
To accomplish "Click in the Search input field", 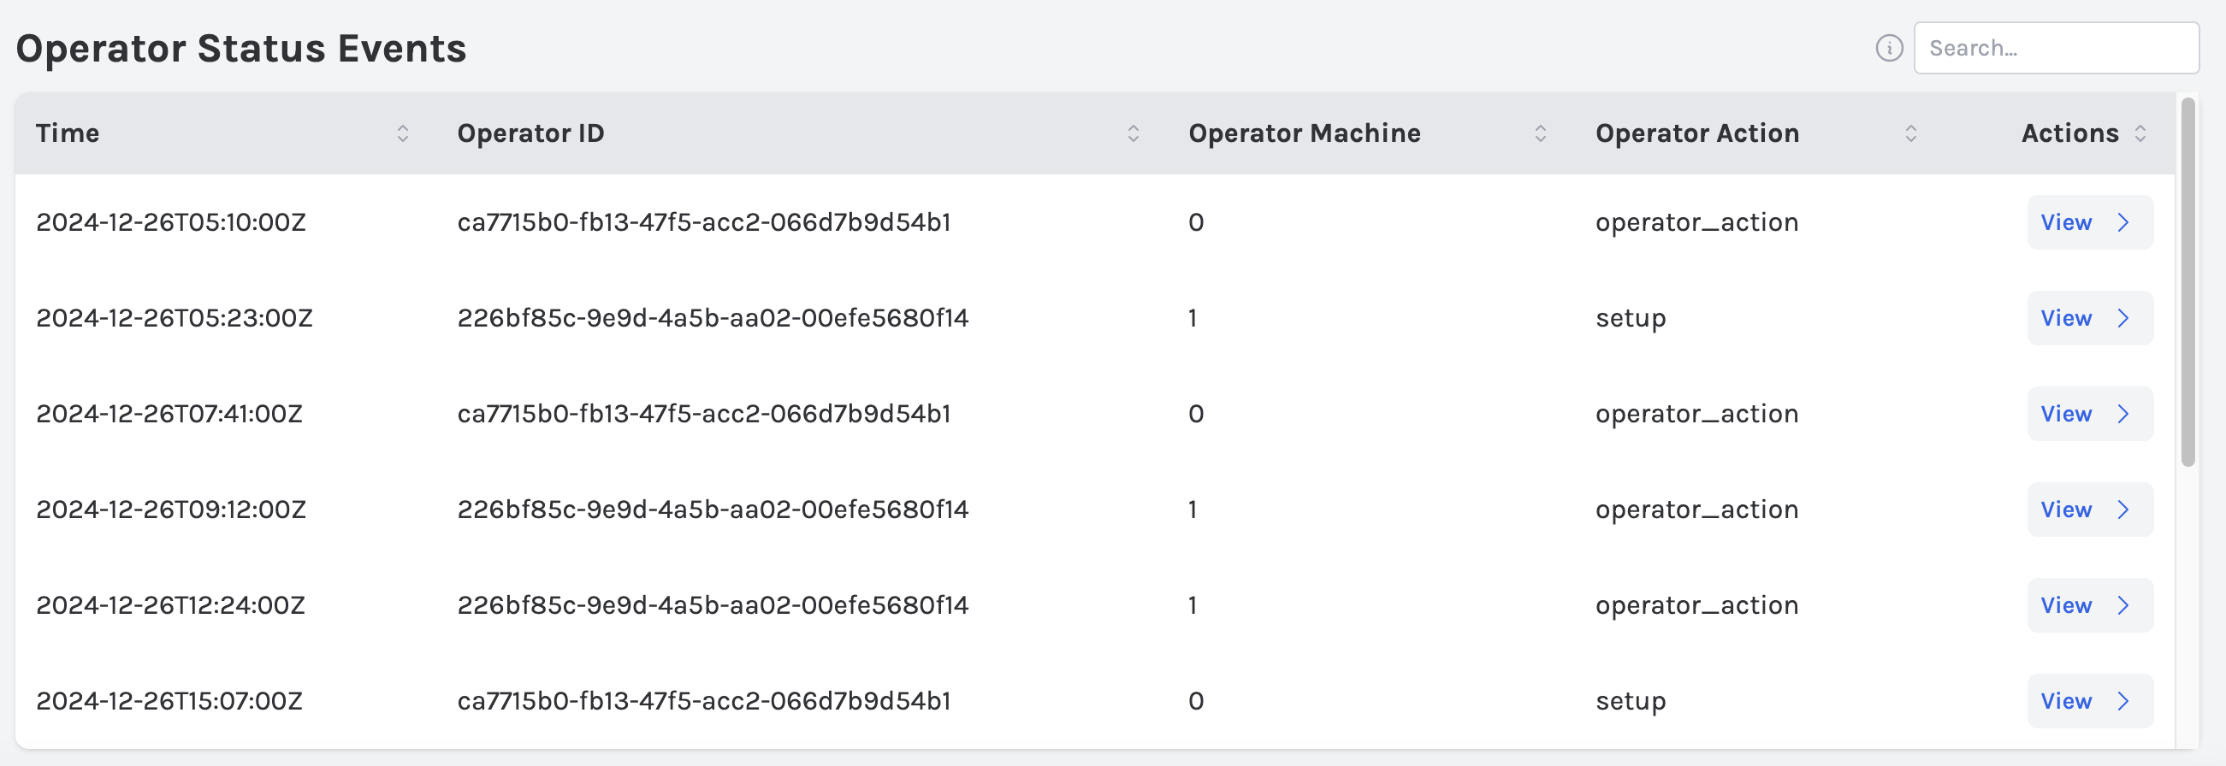I will pyautogui.click(x=2055, y=49).
